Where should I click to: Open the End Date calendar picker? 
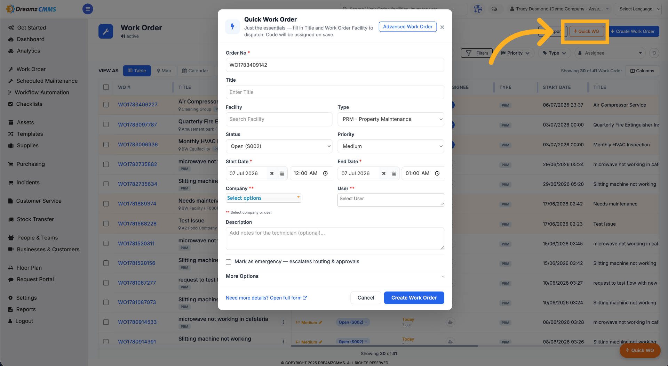(394, 173)
